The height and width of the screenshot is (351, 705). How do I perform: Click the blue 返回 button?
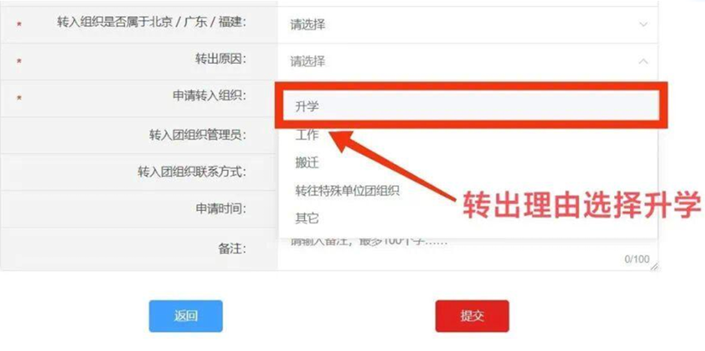point(186,316)
